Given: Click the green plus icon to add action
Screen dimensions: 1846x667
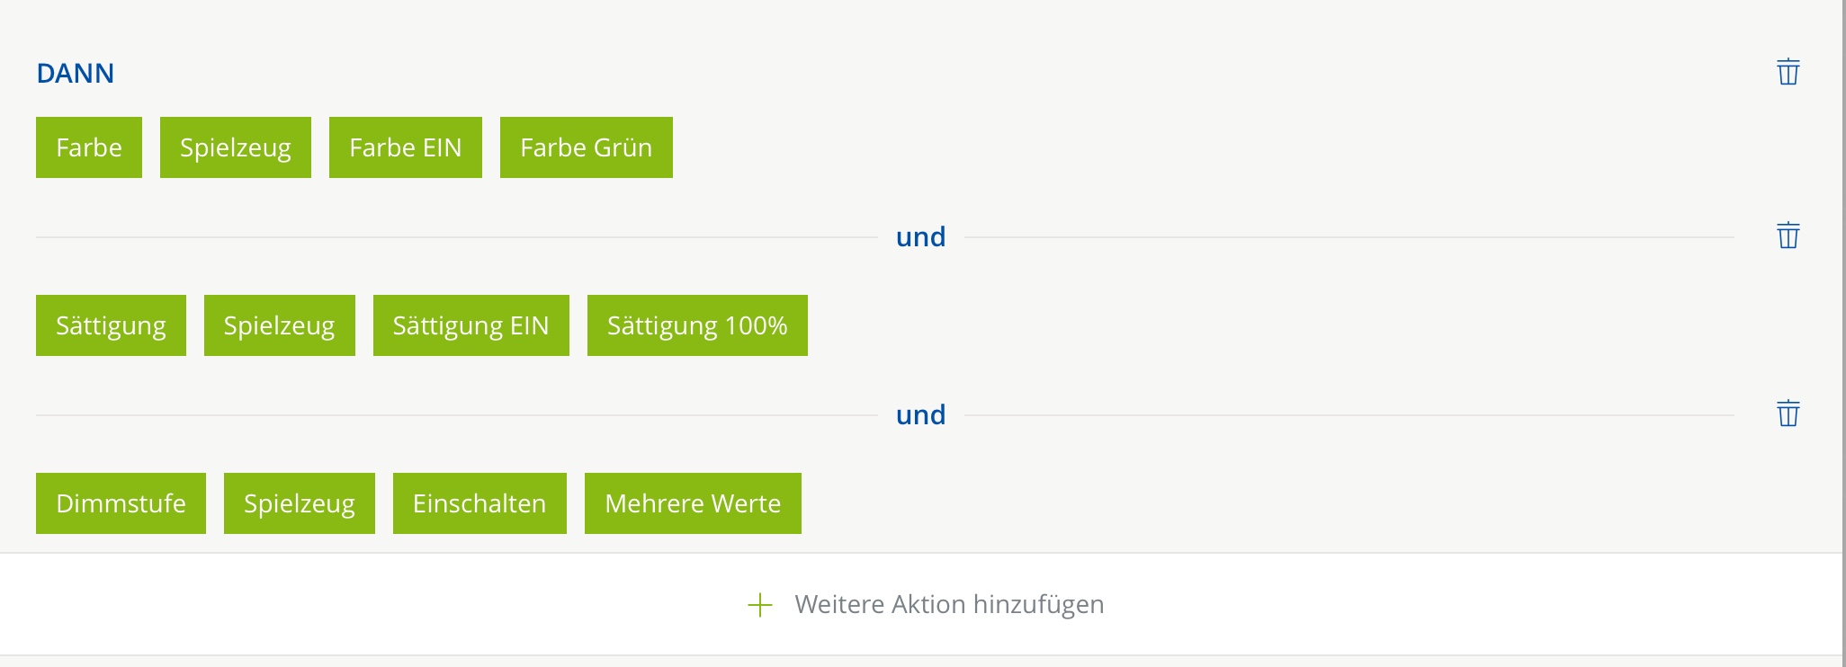Looking at the screenshot, I should click(760, 605).
